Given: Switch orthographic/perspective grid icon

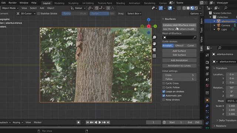Looking at the screenshot, I should click(154, 56).
